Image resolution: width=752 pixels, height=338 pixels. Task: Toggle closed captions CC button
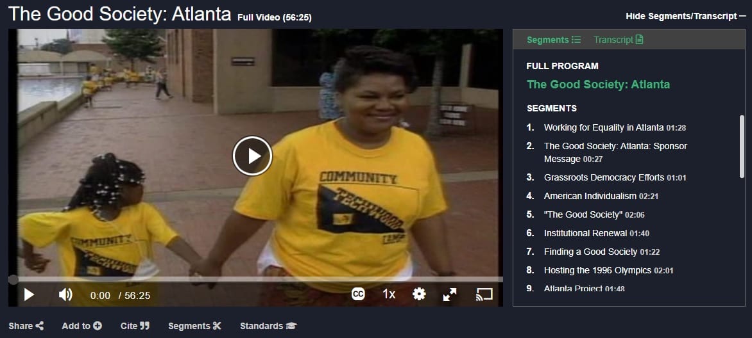coord(358,294)
